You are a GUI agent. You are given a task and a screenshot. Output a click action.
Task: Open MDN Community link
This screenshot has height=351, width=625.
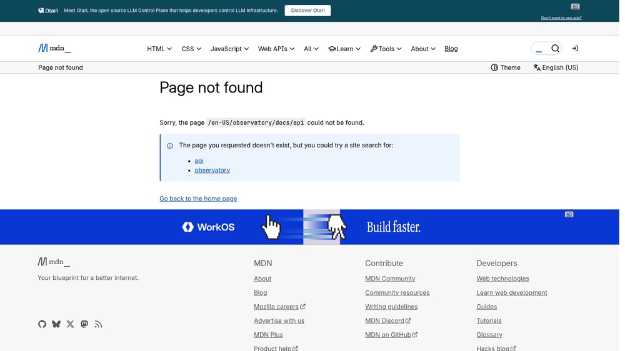(x=390, y=279)
